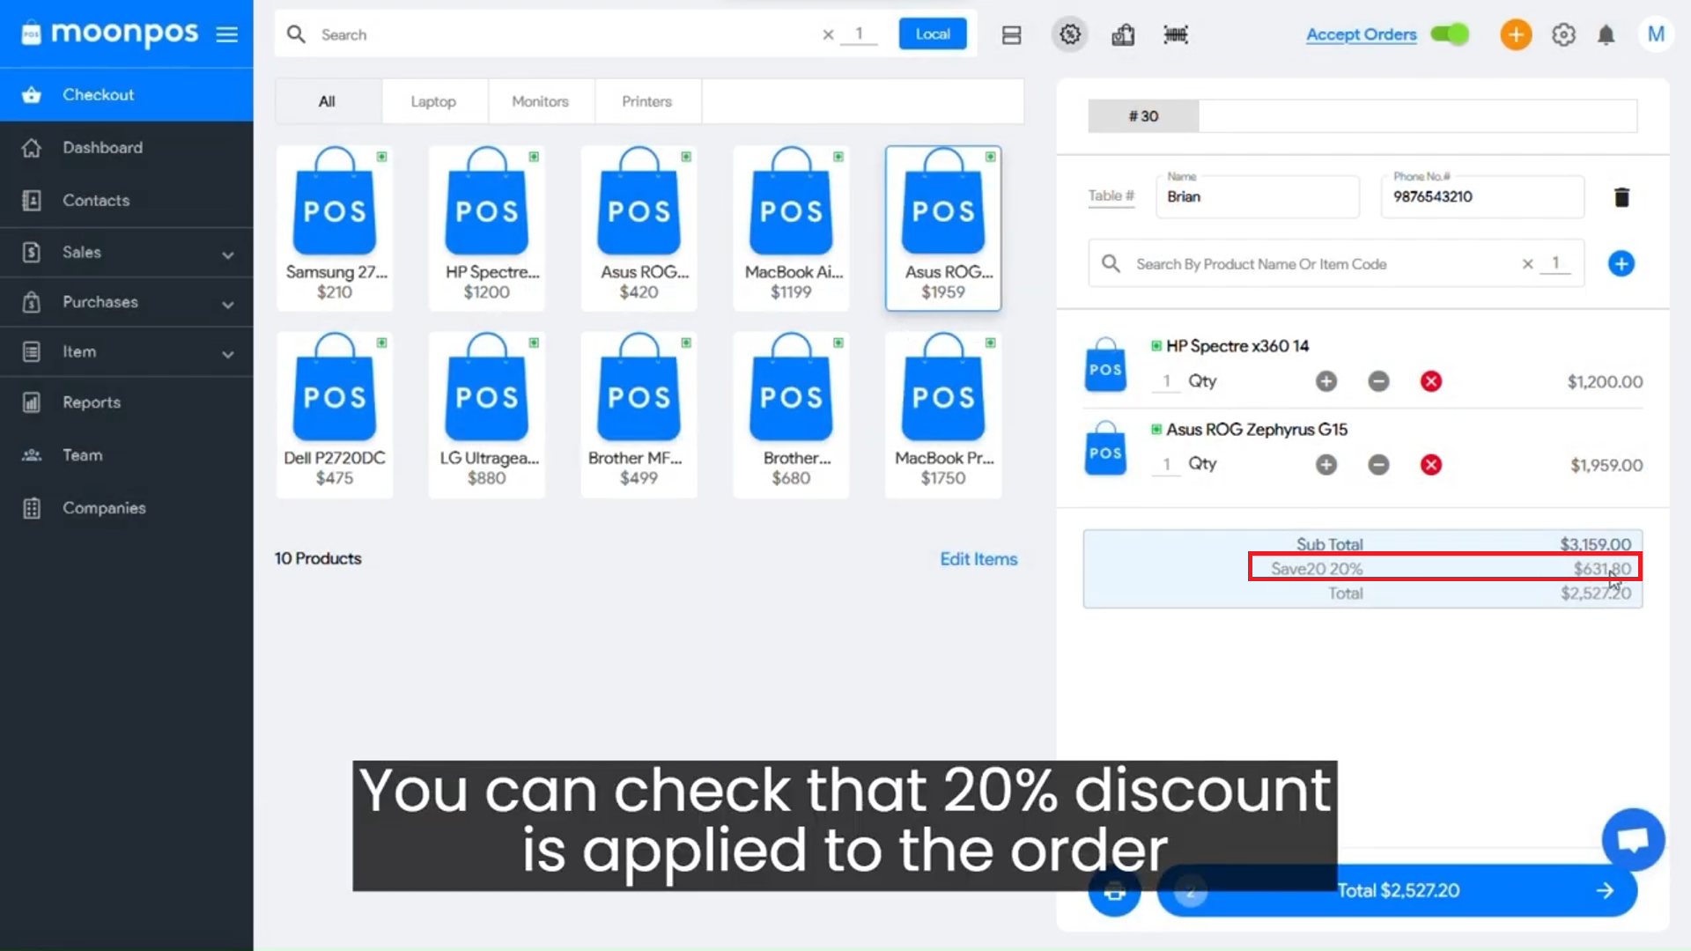The image size is (1691, 951).
Task: Clear the cart product search field
Action: [x=1527, y=263]
